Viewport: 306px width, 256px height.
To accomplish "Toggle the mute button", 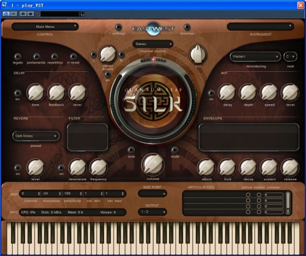I will 175,150.
